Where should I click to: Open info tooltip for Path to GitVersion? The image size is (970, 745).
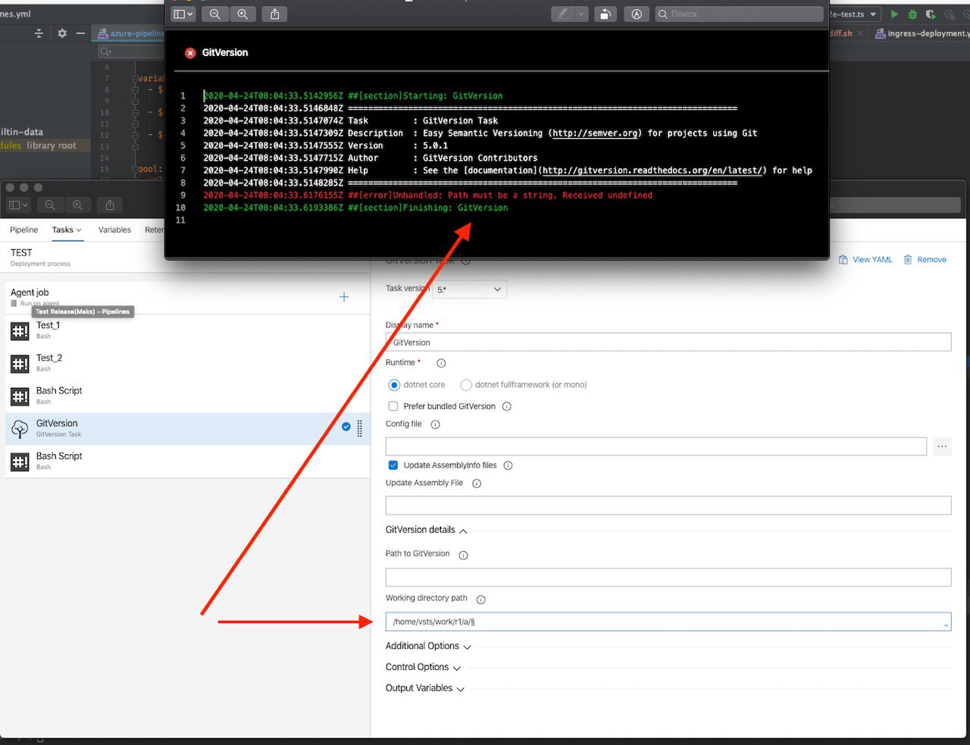463,555
